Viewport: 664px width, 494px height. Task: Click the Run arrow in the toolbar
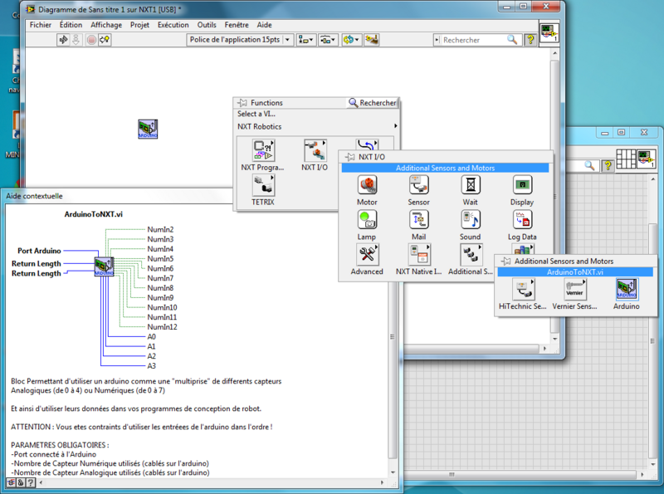63,40
